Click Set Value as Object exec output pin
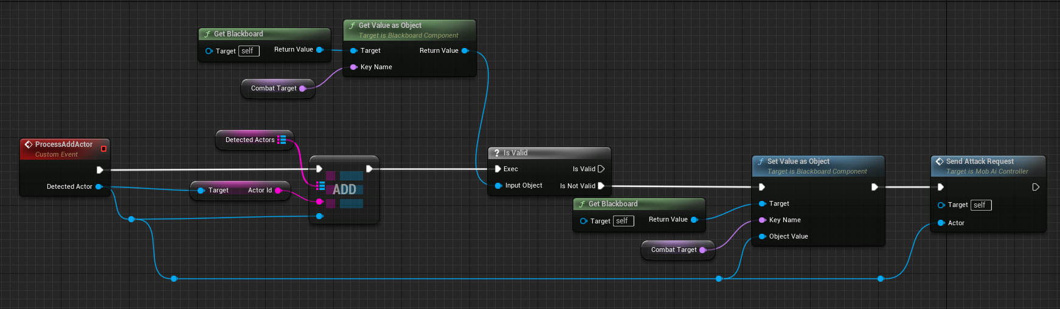 tap(875, 187)
